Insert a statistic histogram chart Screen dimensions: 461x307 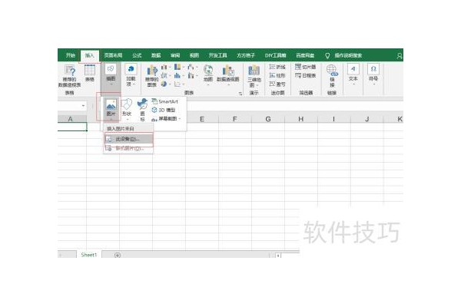click(x=179, y=75)
